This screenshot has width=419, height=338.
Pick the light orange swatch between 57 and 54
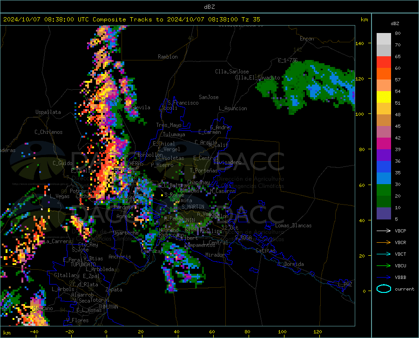(x=384, y=86)
